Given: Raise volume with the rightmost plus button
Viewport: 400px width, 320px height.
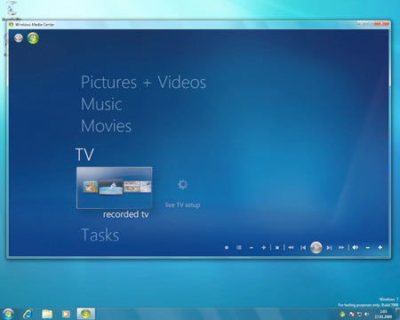Looking at the screenshot, I should coord(380,247).
